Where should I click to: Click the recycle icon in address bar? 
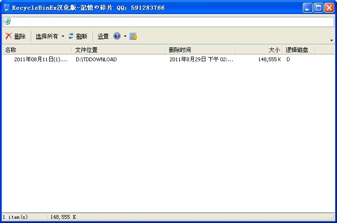click(7, 22)
